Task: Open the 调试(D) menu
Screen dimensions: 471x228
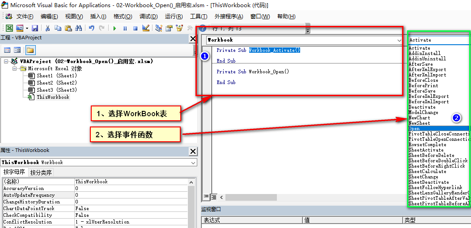Action: point(149,17)
